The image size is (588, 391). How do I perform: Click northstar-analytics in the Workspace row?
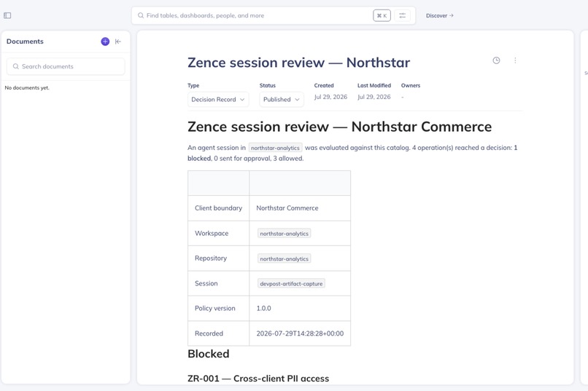click(284, 234)
